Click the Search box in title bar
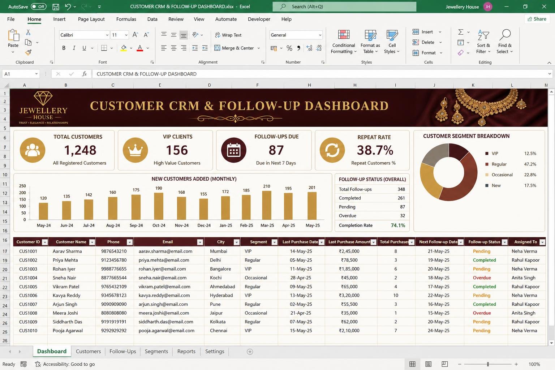Image resolution: width=555 pixels, height=370 pixels. (x=344, y=7)
